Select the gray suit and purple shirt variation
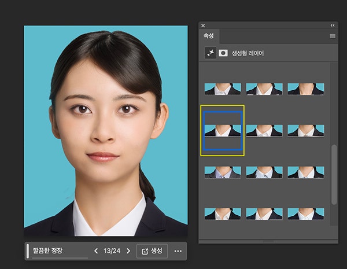The image size is (347, 269). [223, 172]
